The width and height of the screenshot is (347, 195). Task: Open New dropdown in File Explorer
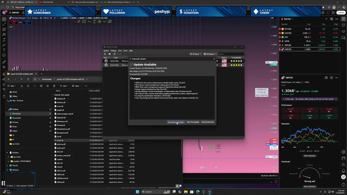pos(12,86)
